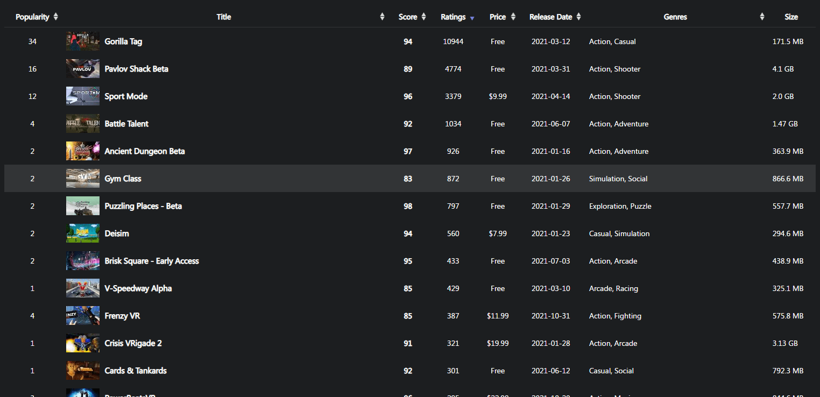The height and width of the screenshot is (397, 820).
Task: Click the Ancient Dungeon Beta title
Action: pos(145,151)
